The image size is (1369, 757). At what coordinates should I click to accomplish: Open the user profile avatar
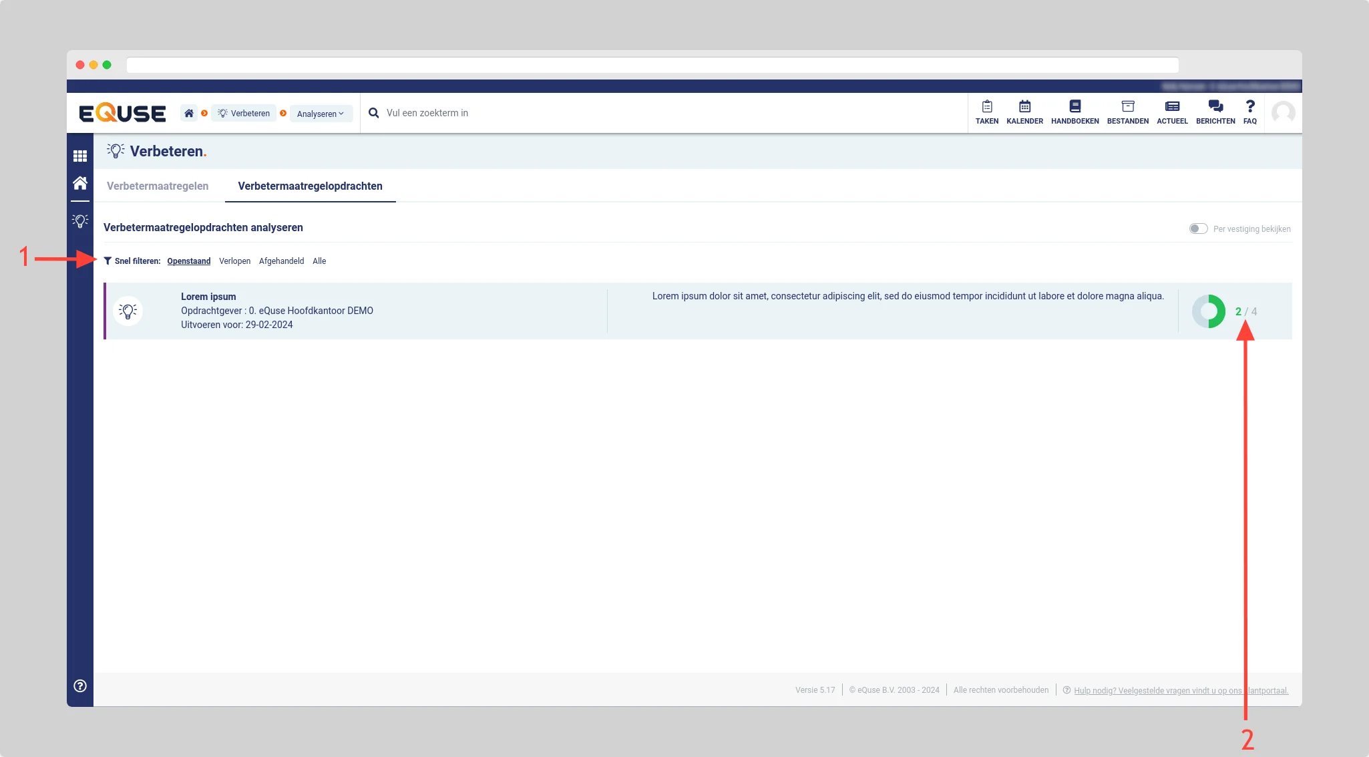coord(1283,112)
